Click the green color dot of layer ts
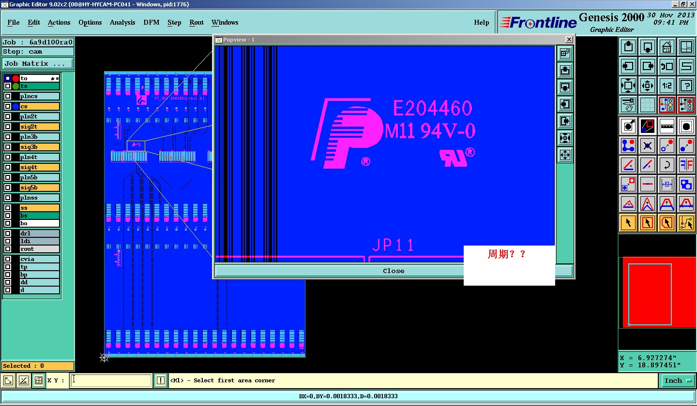This screenshot has height=406, width=697. click(15, 86)
